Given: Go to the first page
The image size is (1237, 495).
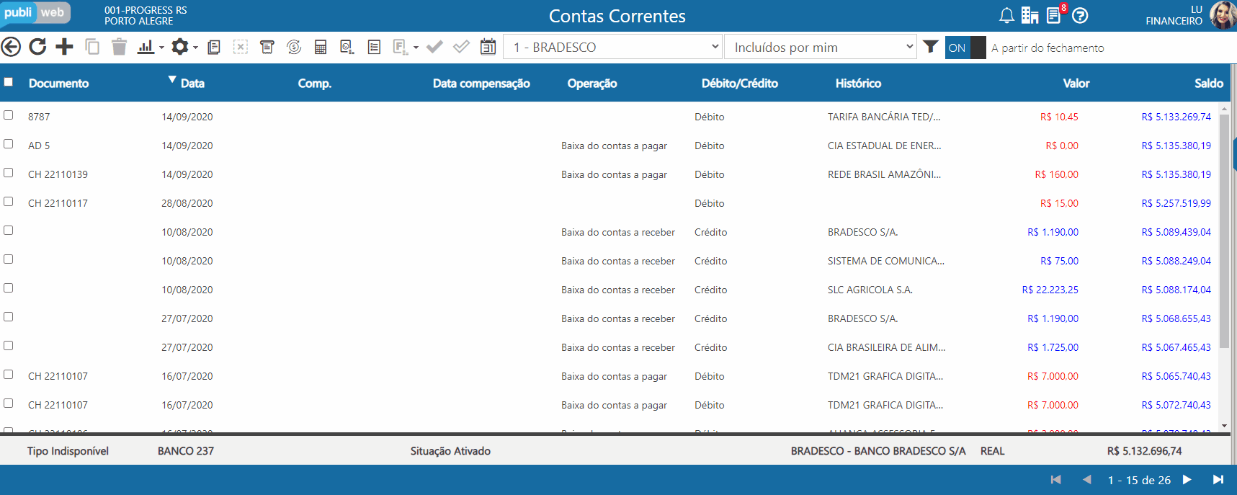Looking at the screenshot, I should [x=1056, y=480].
